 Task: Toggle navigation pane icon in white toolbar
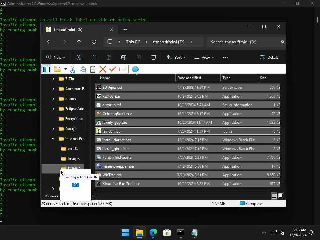click(x=47, y=69)
